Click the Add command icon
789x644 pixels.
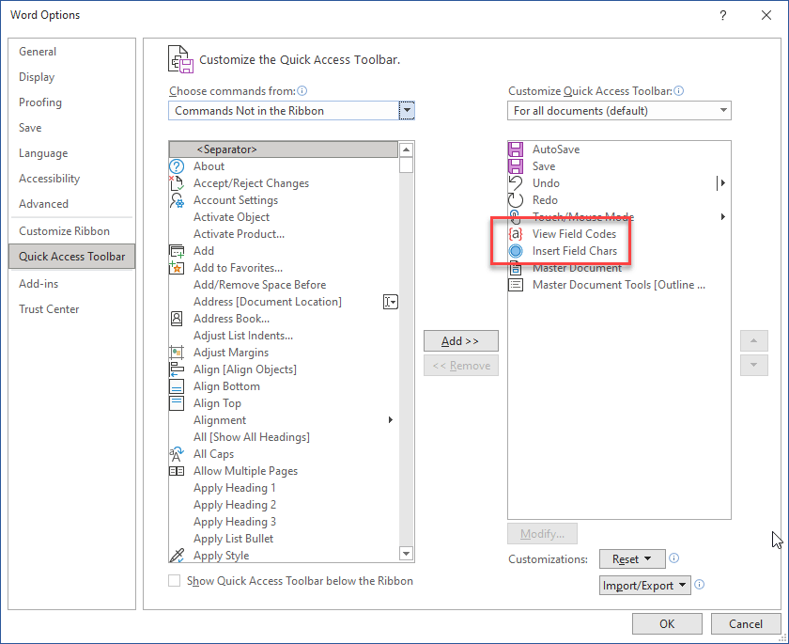[177, 251]
